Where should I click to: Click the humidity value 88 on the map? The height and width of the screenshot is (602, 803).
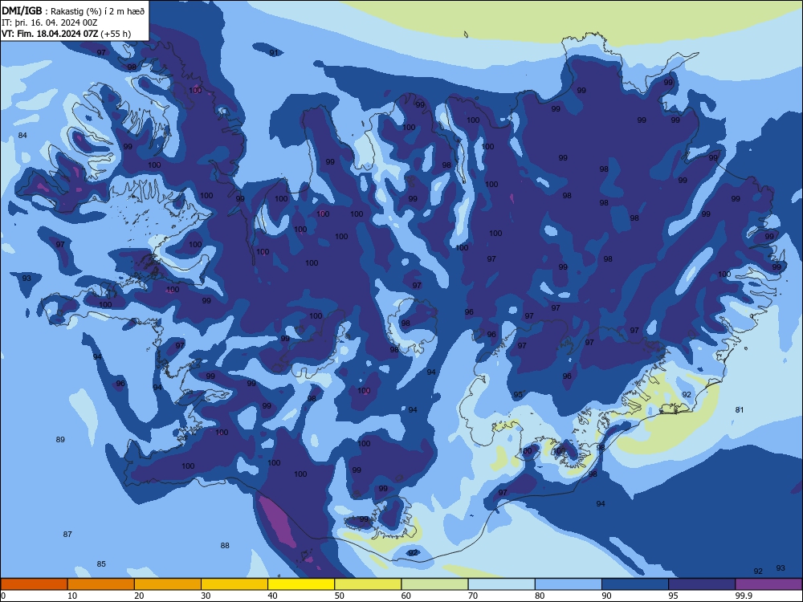225,546
